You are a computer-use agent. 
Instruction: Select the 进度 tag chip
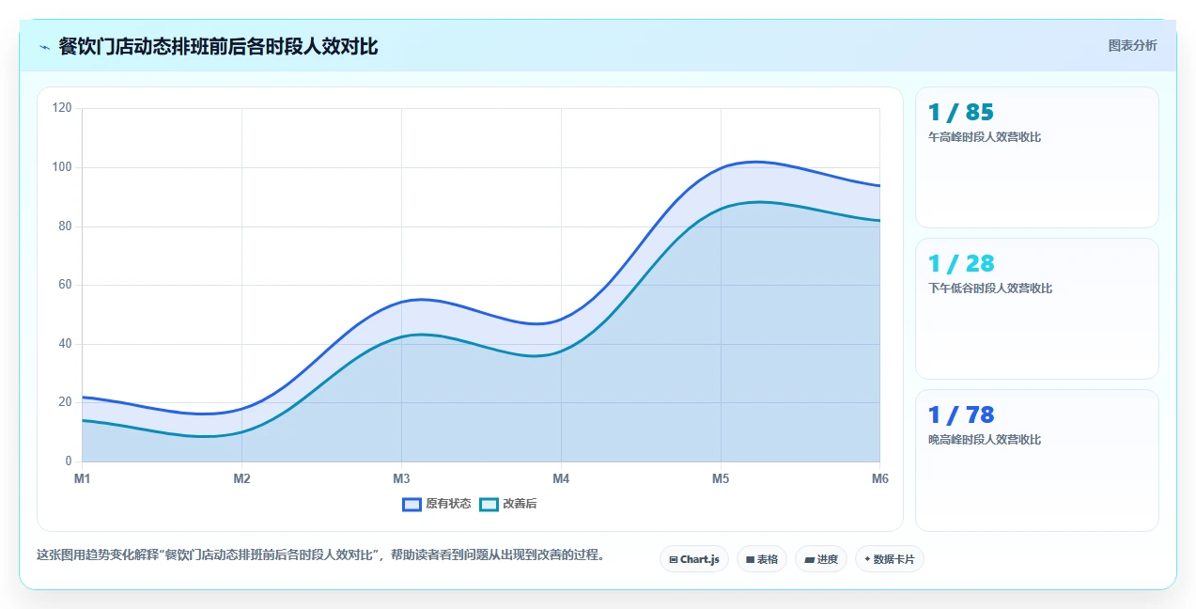[821, 559]
